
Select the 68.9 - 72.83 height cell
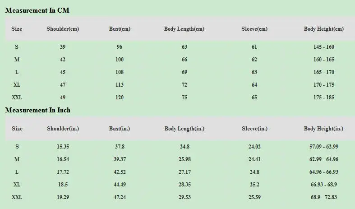click(324, 197)
